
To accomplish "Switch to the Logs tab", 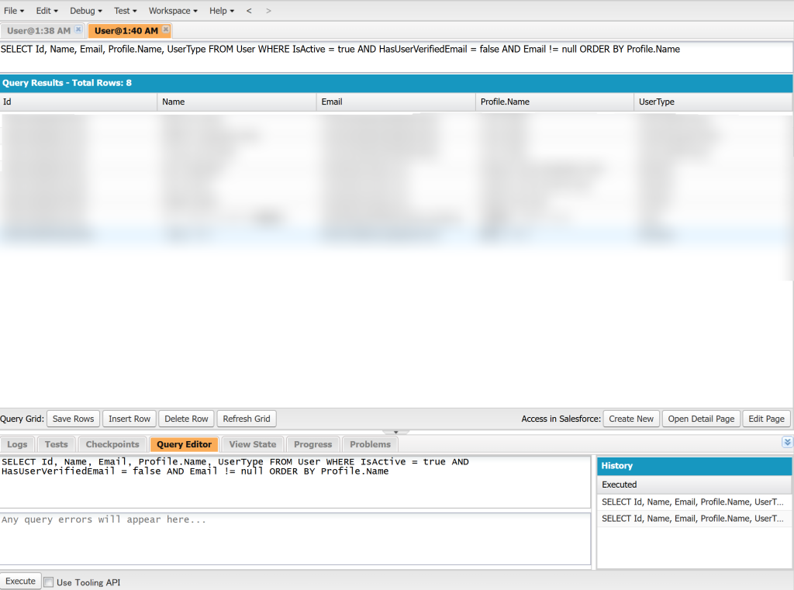I will (x=17, y=444).
